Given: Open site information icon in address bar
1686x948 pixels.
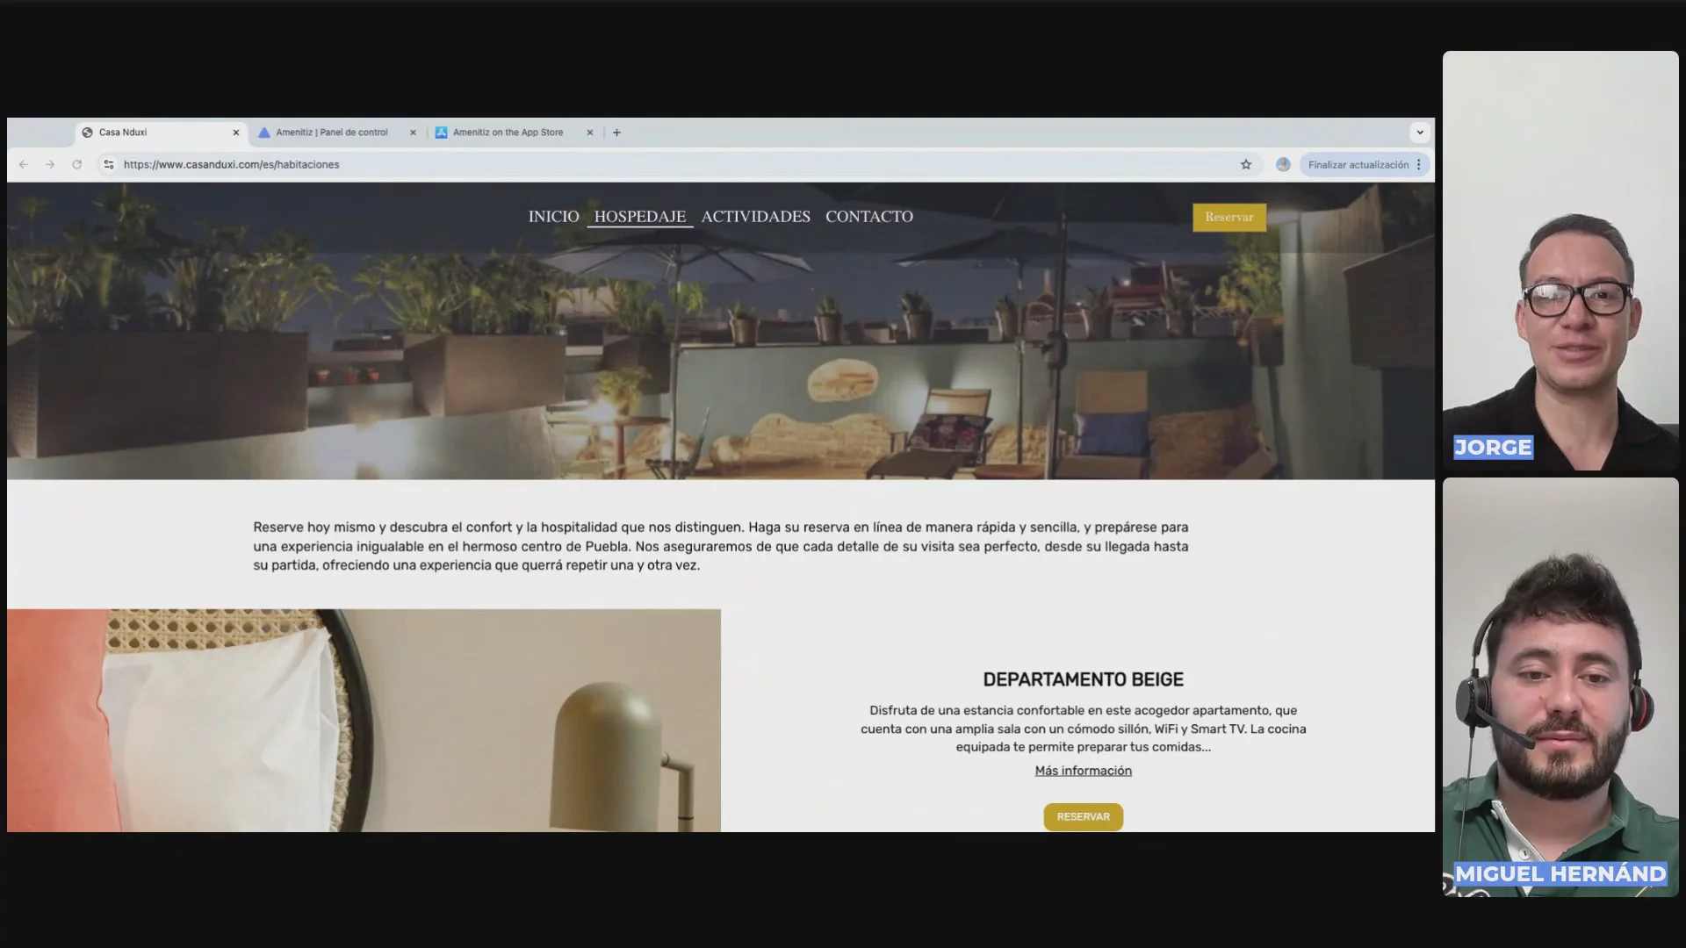Looking at the screenshot, I should click(108, 164).
